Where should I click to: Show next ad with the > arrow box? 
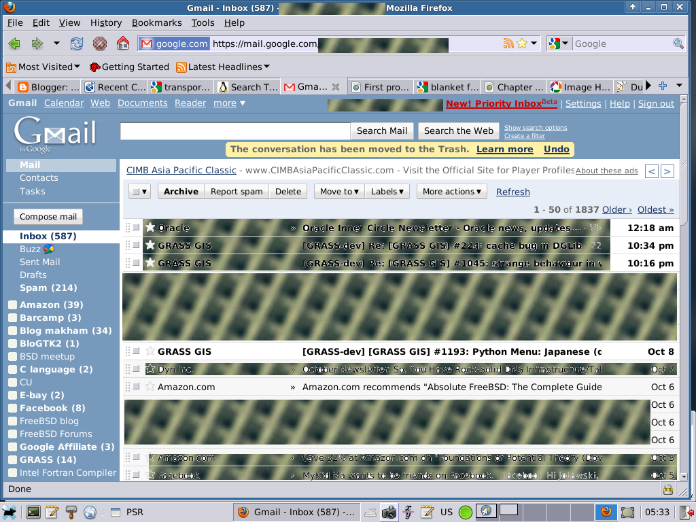click(667, 171)
